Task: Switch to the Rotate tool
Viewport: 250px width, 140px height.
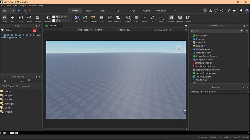Action: (29, 18)
